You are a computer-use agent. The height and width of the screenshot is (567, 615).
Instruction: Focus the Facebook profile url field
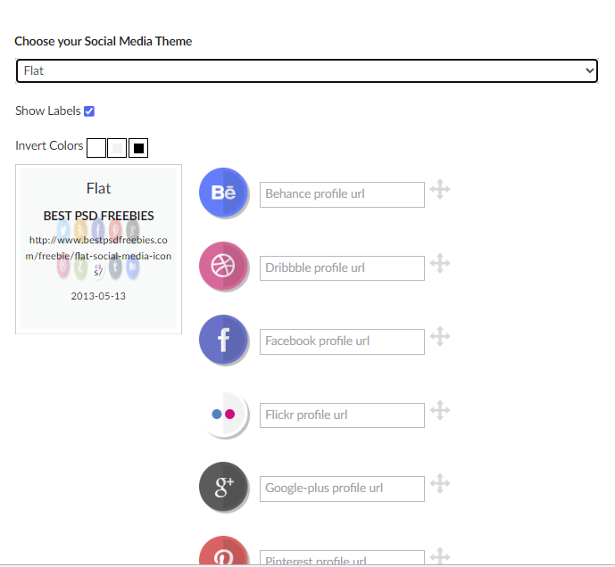coord(342,341)
